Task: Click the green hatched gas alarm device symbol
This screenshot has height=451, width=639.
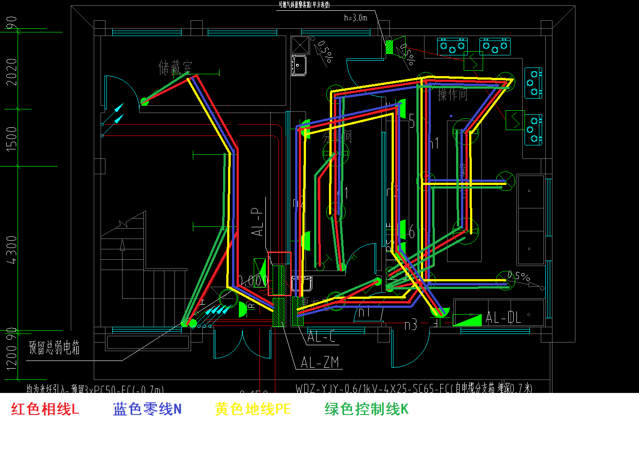Action: tap(389, 47)
